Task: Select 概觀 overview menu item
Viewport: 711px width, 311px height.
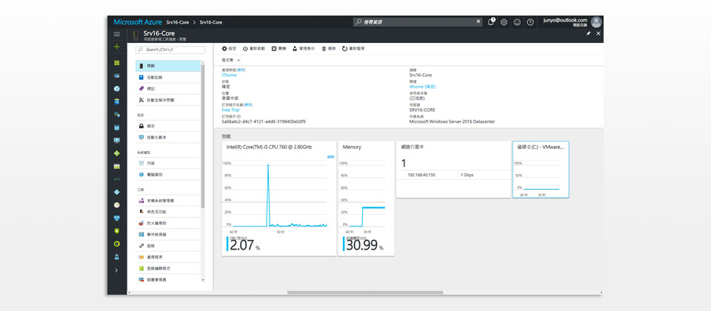Action: point(168,66)
